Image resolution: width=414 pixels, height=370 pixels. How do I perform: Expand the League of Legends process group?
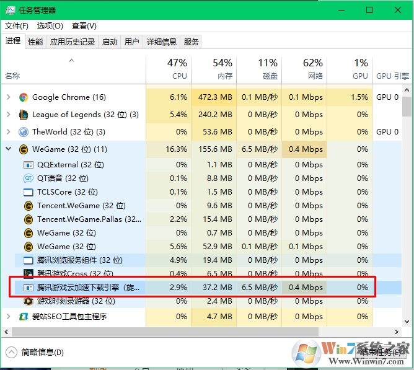pyautogui.click(x=9, y=115)
